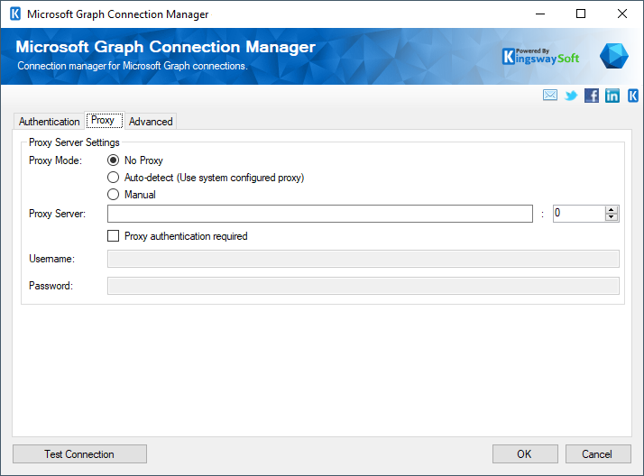Increase the port with the up arrow

612,210
